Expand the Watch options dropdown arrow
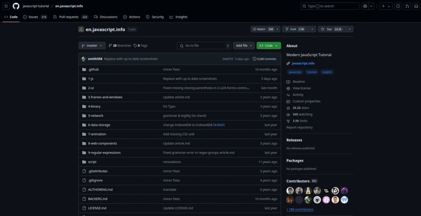 click(x=278, y=29)
